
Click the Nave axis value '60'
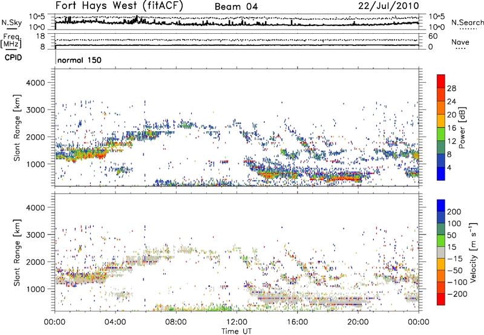(x=433, y=36)
